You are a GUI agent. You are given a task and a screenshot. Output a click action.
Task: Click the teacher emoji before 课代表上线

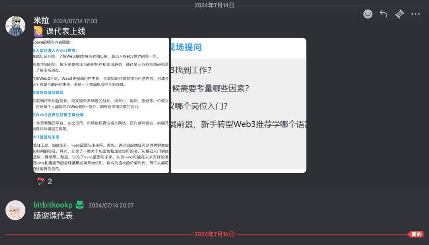click(x=39, y=31)
